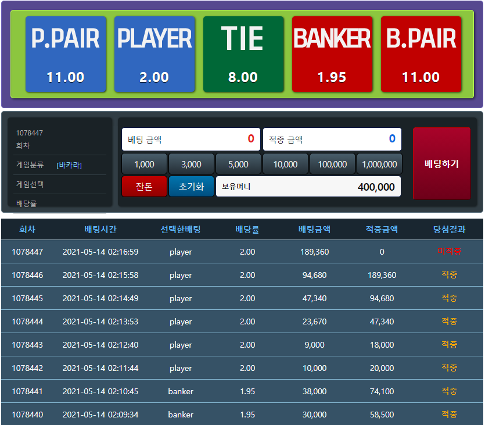
Task: Select the 100,000 amount button
Action: pos(332,164)
